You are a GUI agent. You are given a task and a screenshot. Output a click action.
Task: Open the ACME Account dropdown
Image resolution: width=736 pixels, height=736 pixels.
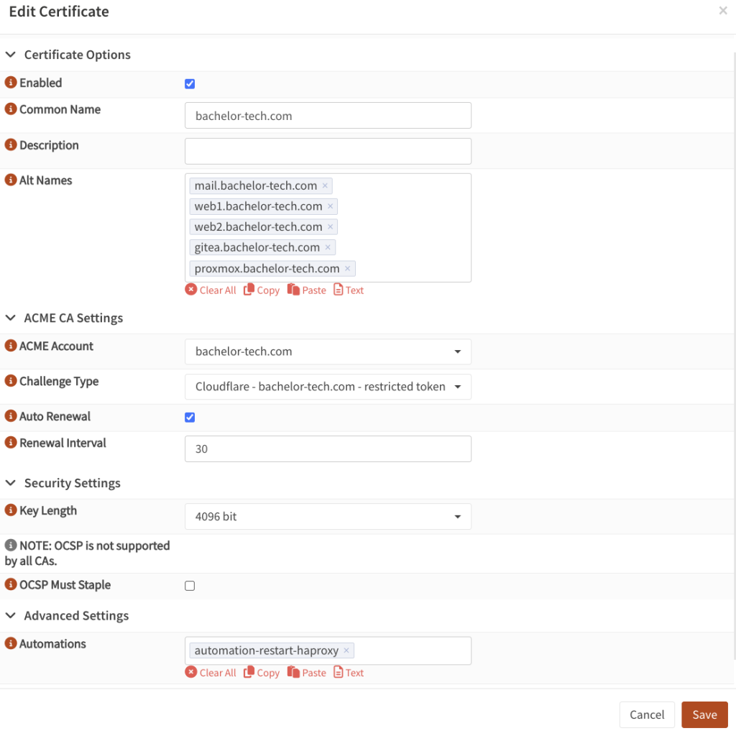(x=456, y=351)
